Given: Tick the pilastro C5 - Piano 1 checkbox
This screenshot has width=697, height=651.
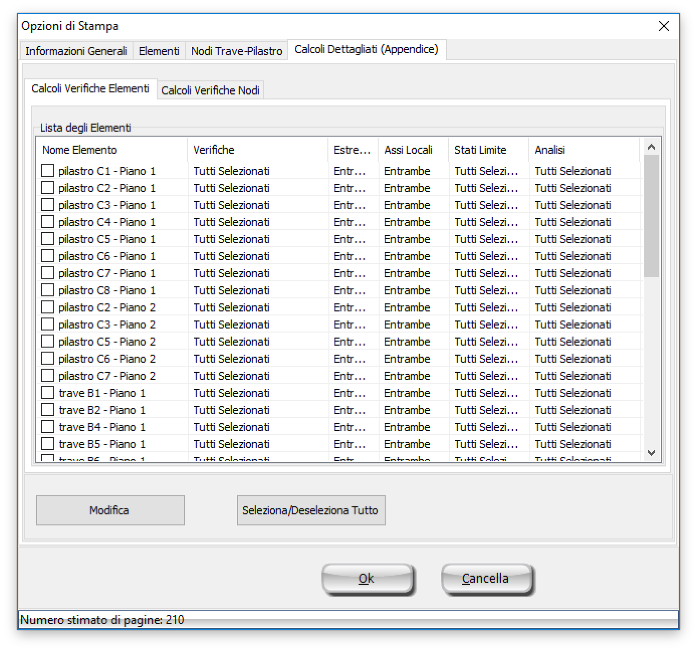Looking at the screenshot, I should click(x=48, y=239).
